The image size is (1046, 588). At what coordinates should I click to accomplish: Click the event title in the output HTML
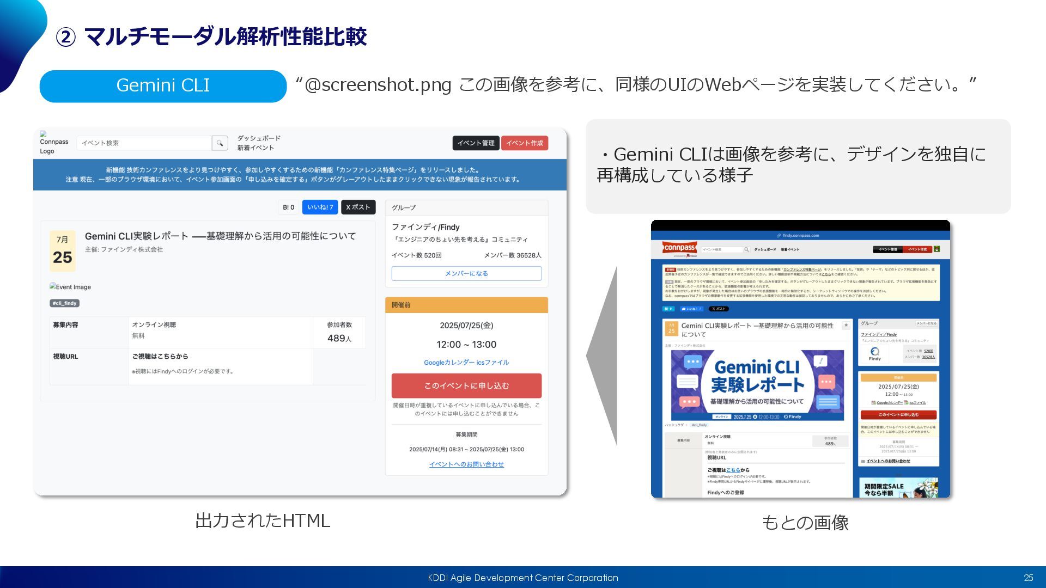220,236
